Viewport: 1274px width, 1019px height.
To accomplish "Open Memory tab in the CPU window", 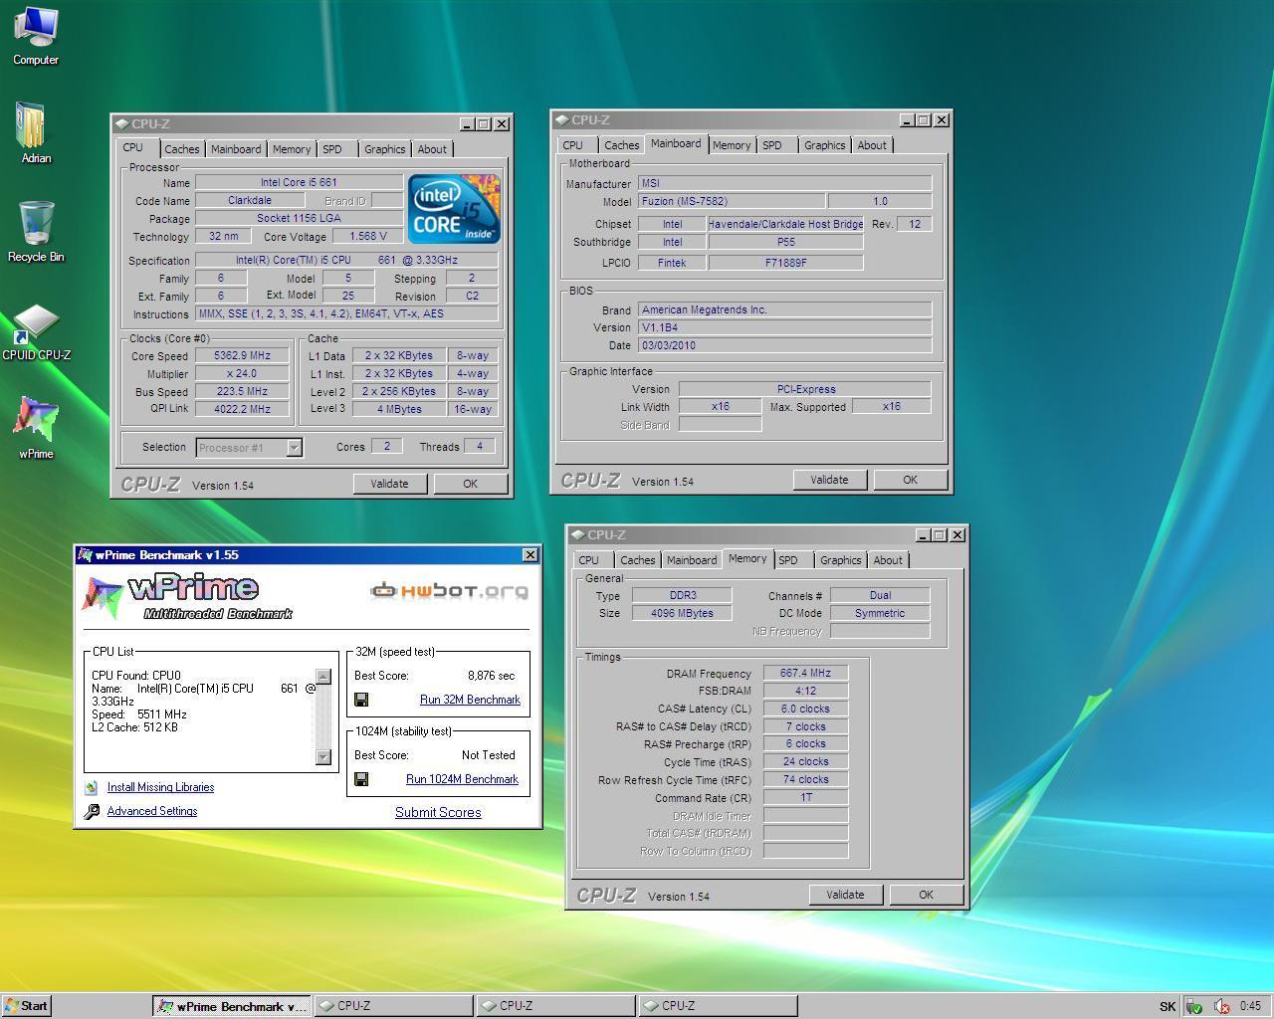I will coord(292,149).
